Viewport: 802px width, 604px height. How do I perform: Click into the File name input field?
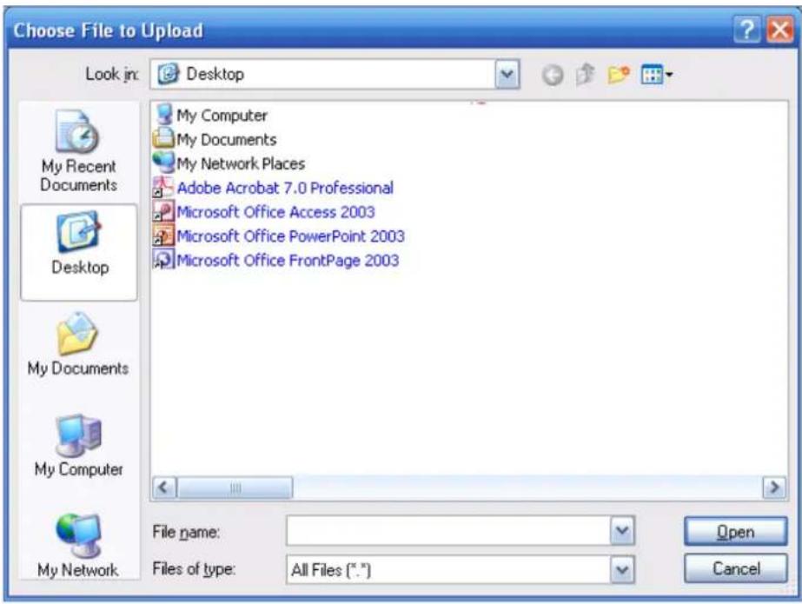(448, 531)
